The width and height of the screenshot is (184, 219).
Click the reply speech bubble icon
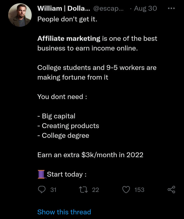(x=42, y=190)
